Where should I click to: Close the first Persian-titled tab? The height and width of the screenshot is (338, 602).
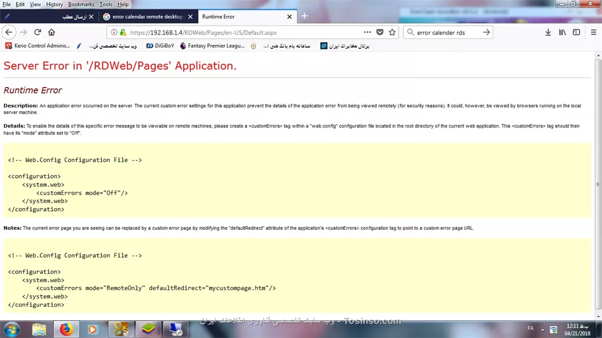tap(91, 16)
